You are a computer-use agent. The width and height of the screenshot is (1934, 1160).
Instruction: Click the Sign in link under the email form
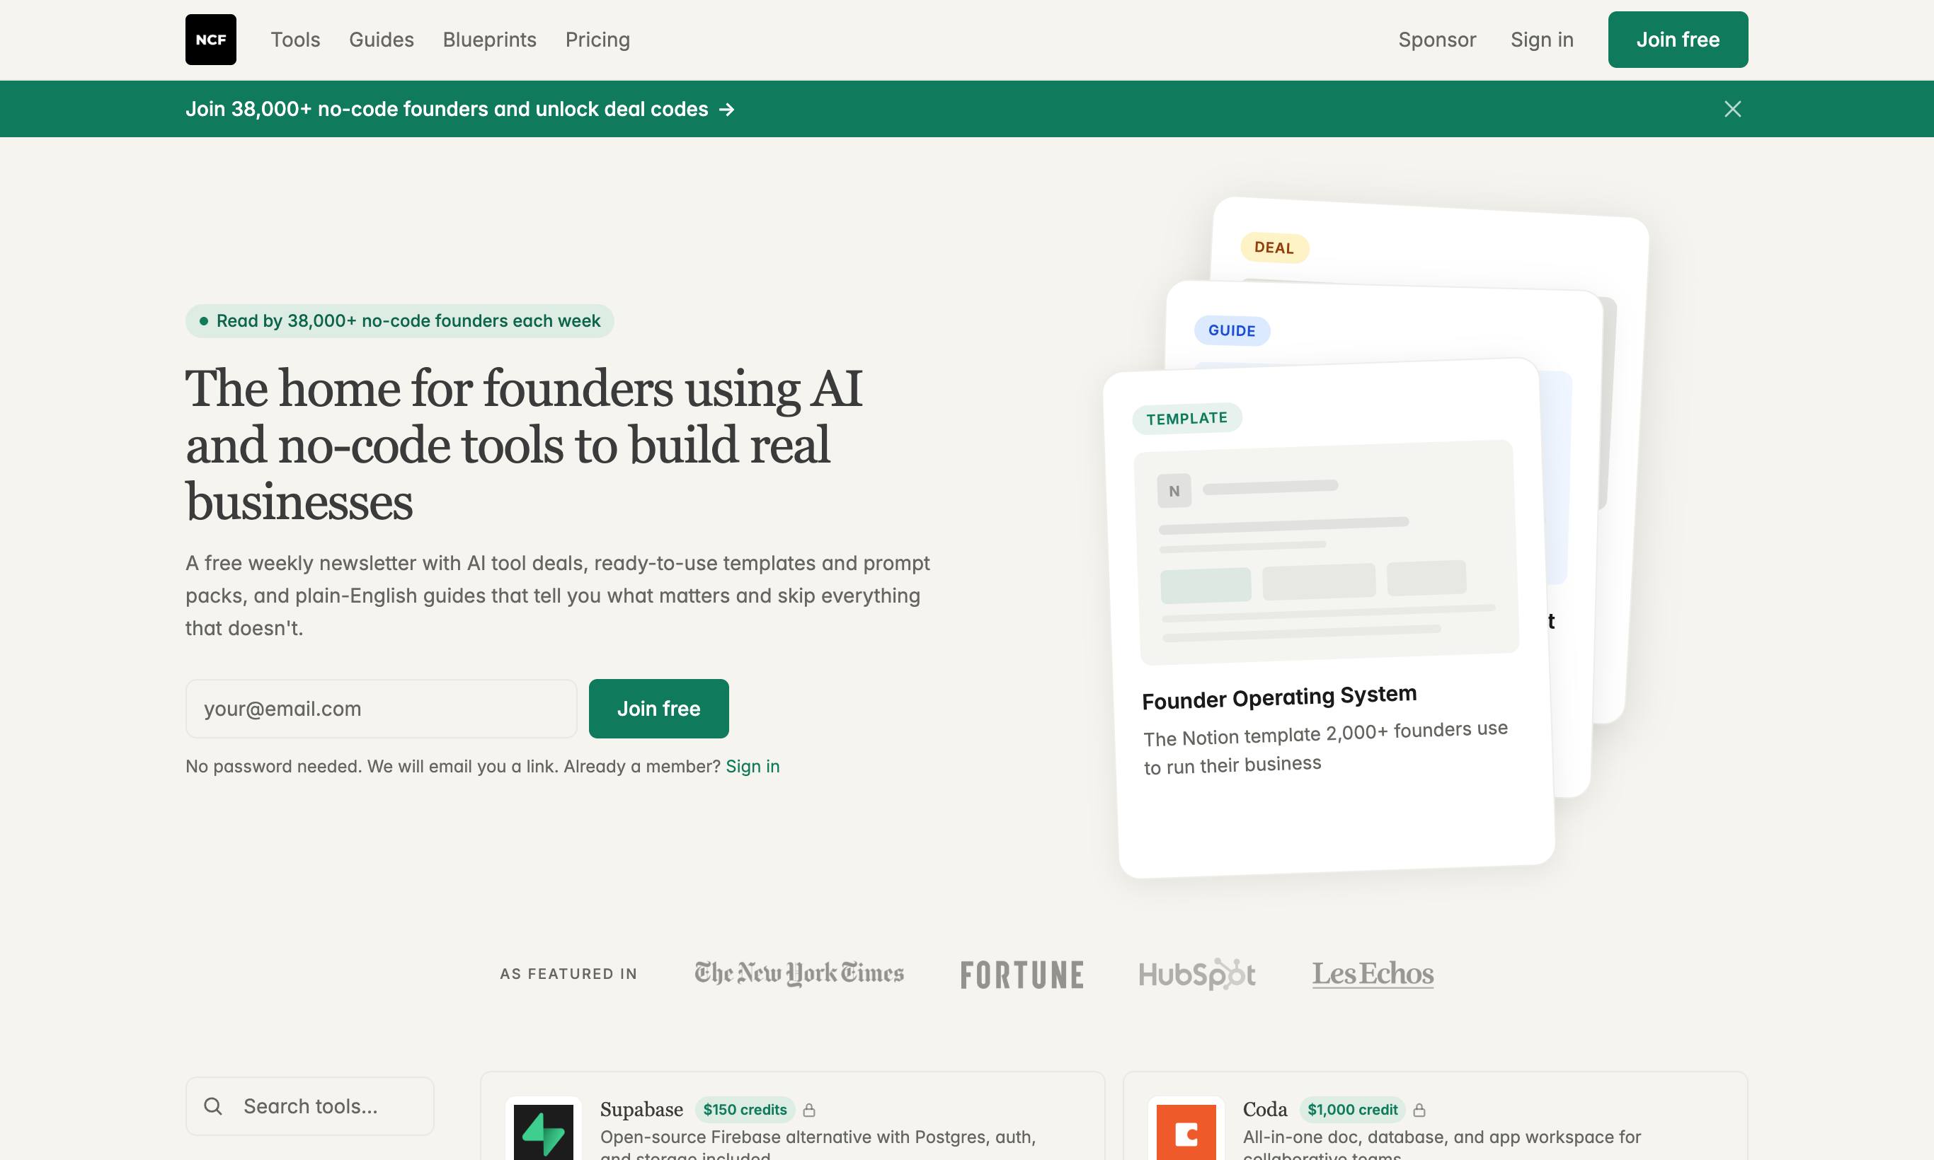pyautogui.click(x=753, y=766)
